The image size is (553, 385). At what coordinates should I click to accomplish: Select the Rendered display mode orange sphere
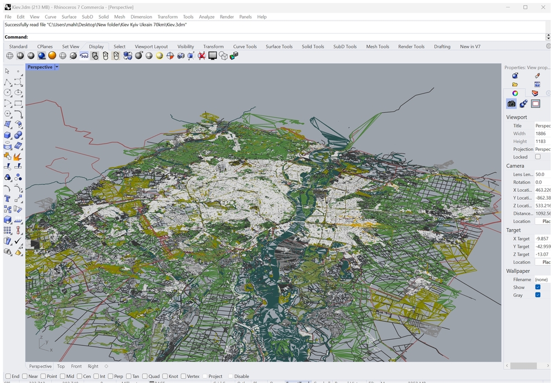pyautogui.click(x=52, y=56)
